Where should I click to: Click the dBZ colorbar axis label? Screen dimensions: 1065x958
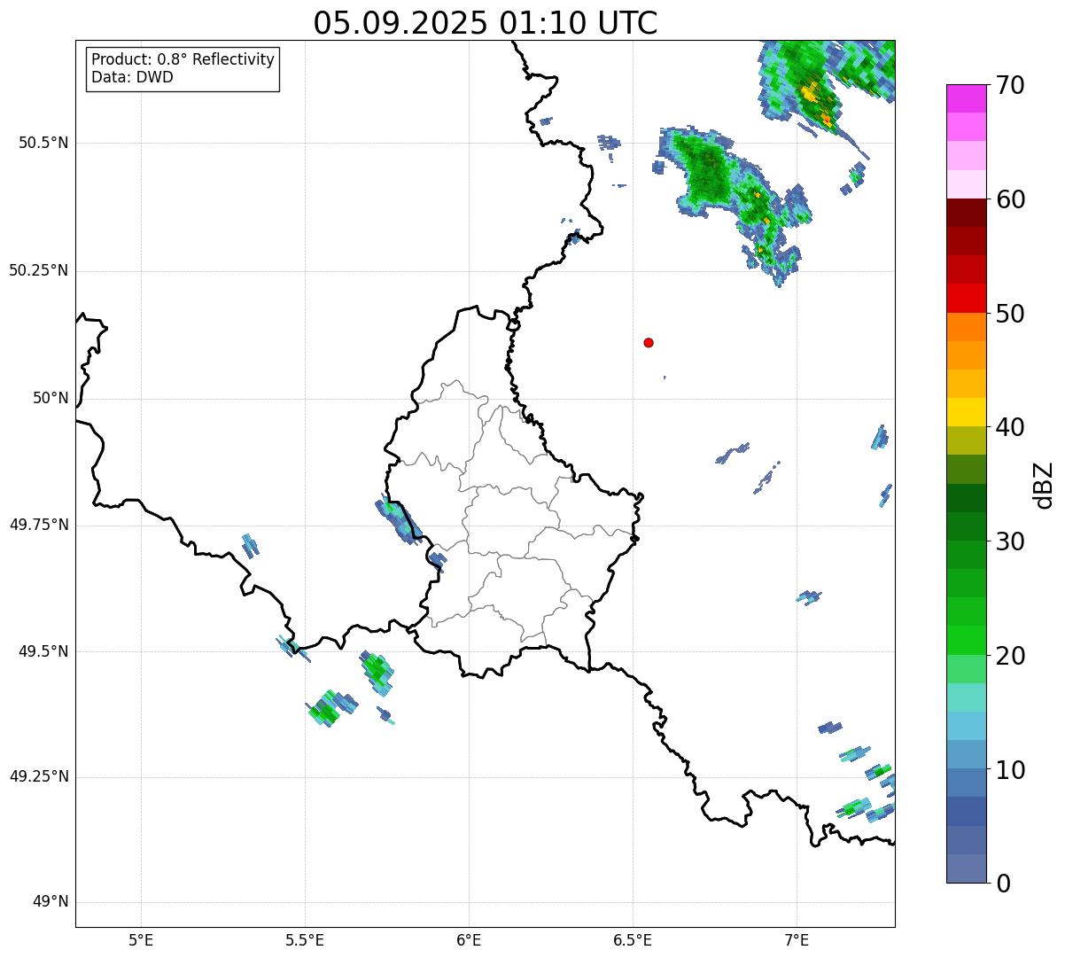coord(1044,484)
